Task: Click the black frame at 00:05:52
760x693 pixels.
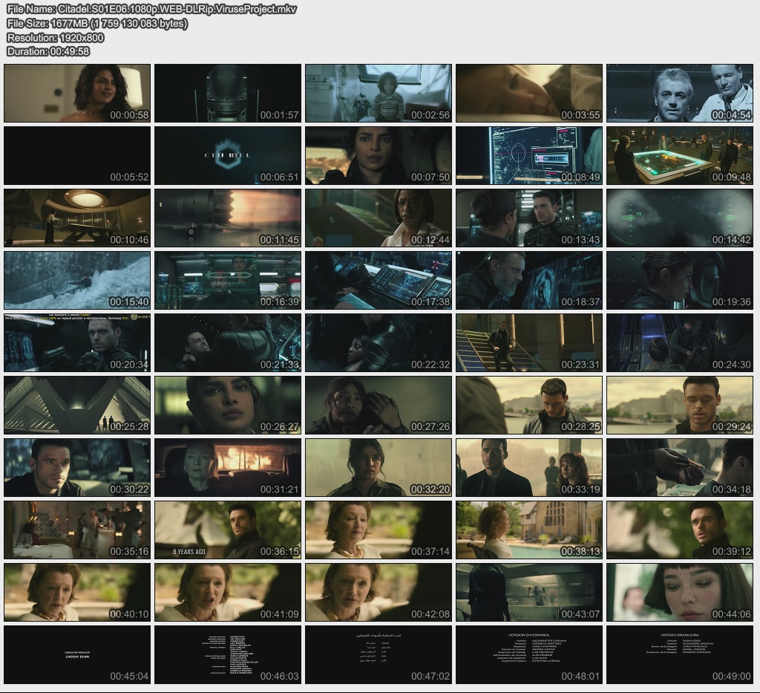Action: pos(77,156)
